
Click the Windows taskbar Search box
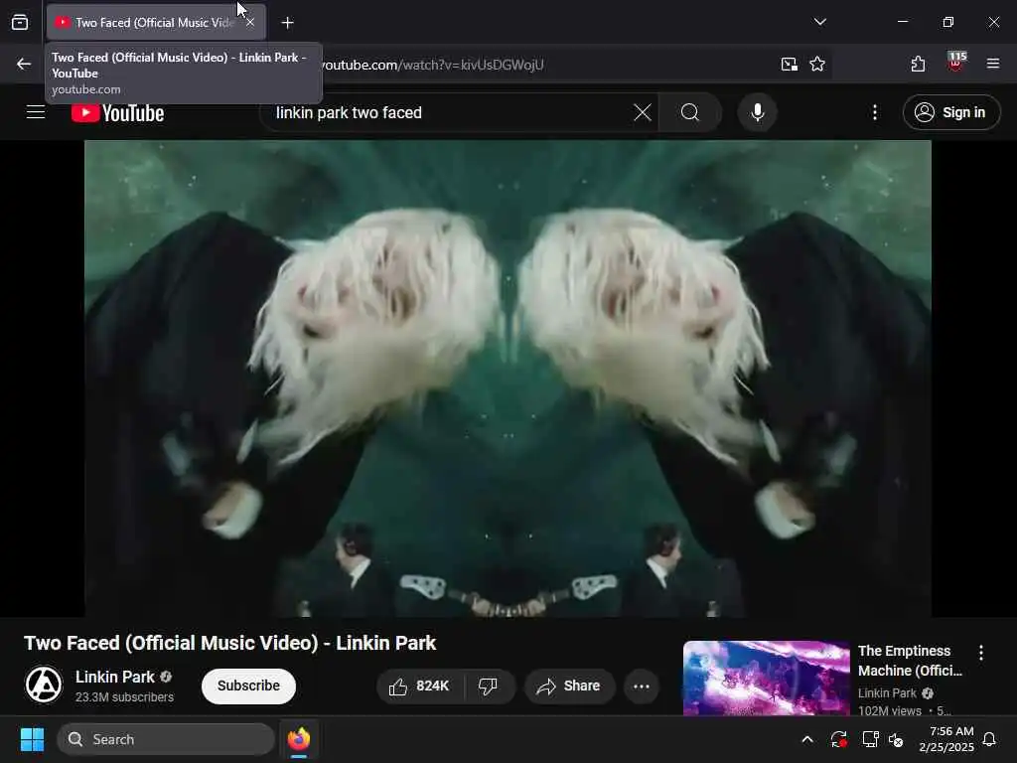pyautogui.click(x=166, y=739)
